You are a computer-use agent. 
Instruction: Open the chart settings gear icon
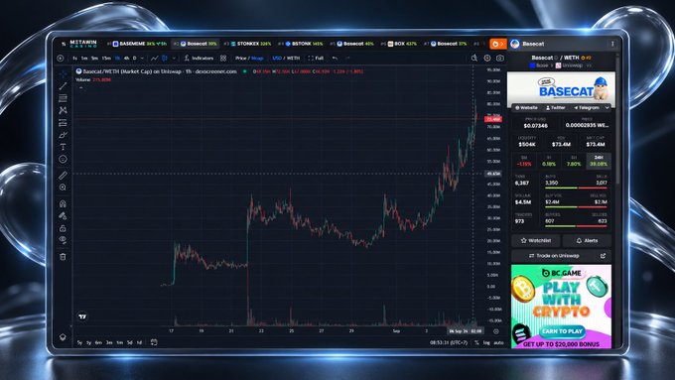click(x=487, y=59)
